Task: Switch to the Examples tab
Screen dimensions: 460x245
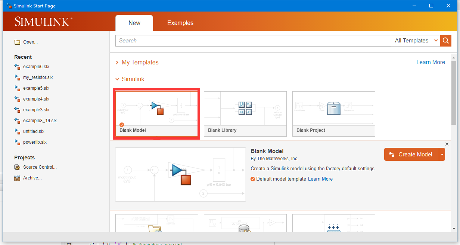Action: coord(180,23)
